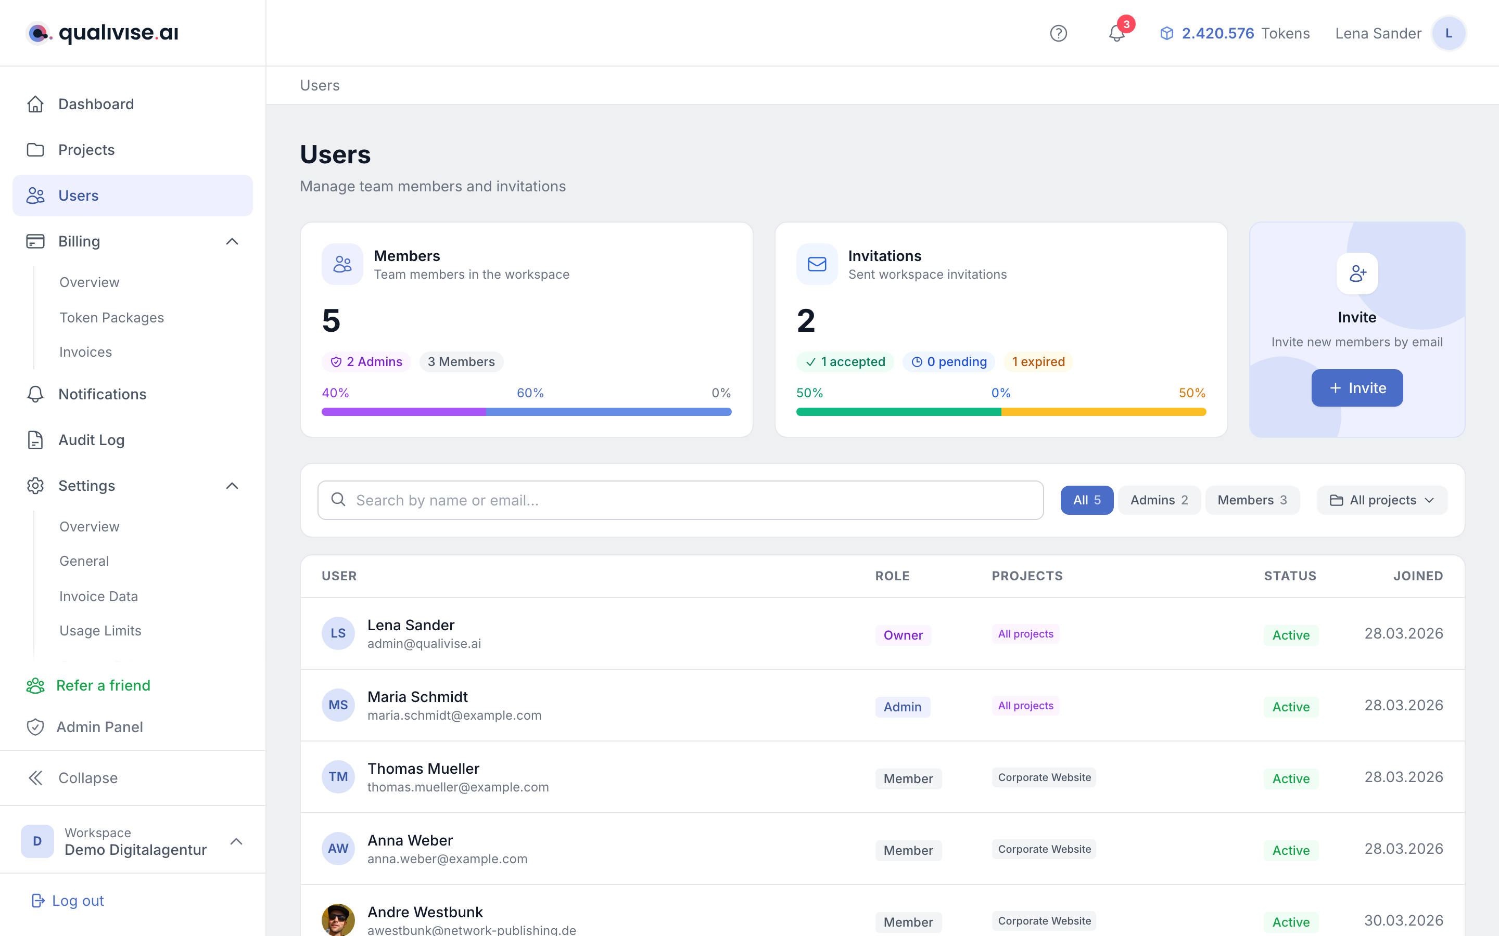1499x936 pixels.
Task: Collapse the Billing submenu chevron
Action: click(x=232, y=241)
